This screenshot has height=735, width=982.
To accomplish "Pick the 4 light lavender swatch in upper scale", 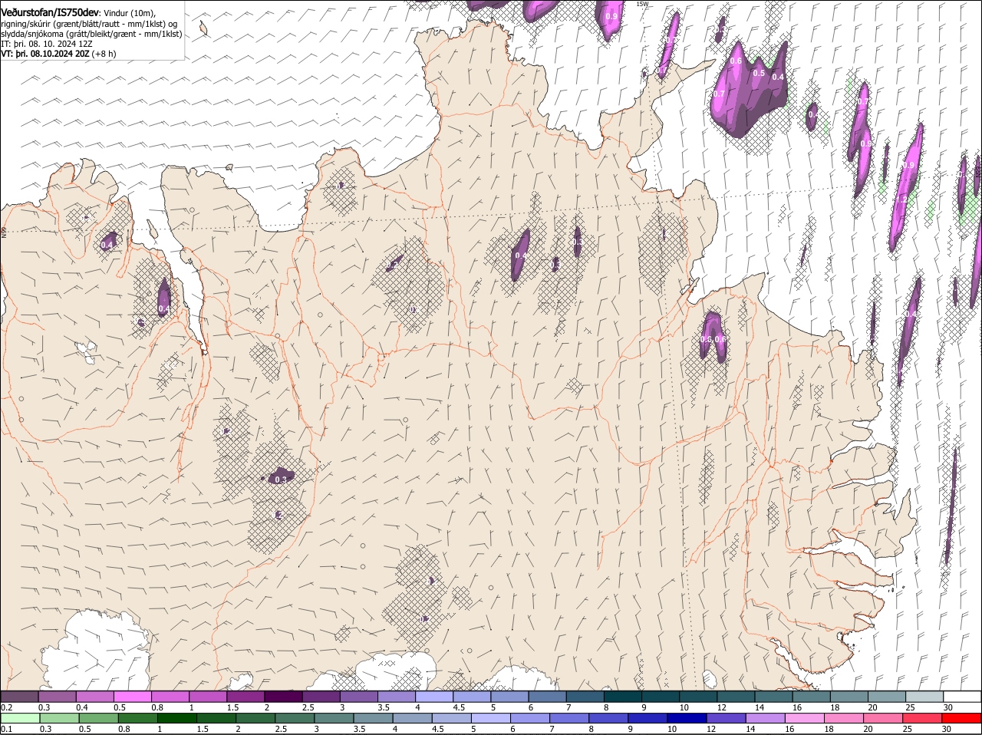I will point(433,696).
